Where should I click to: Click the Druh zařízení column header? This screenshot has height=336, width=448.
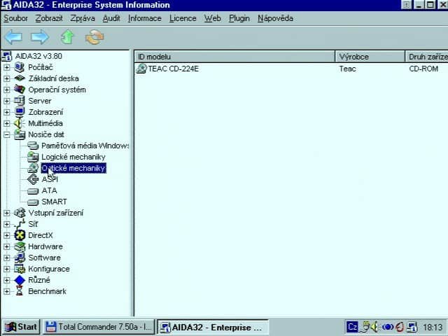coord(427,57)
